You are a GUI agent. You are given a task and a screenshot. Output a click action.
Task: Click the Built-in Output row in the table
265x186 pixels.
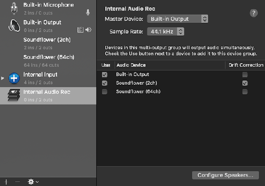coord(181,75)
